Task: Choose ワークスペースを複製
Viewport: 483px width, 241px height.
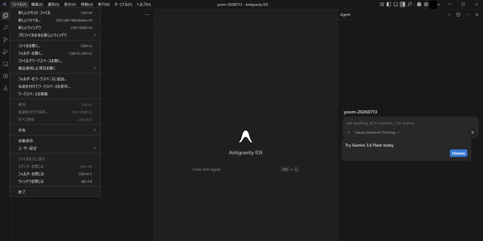Action: tap(55, 94)
